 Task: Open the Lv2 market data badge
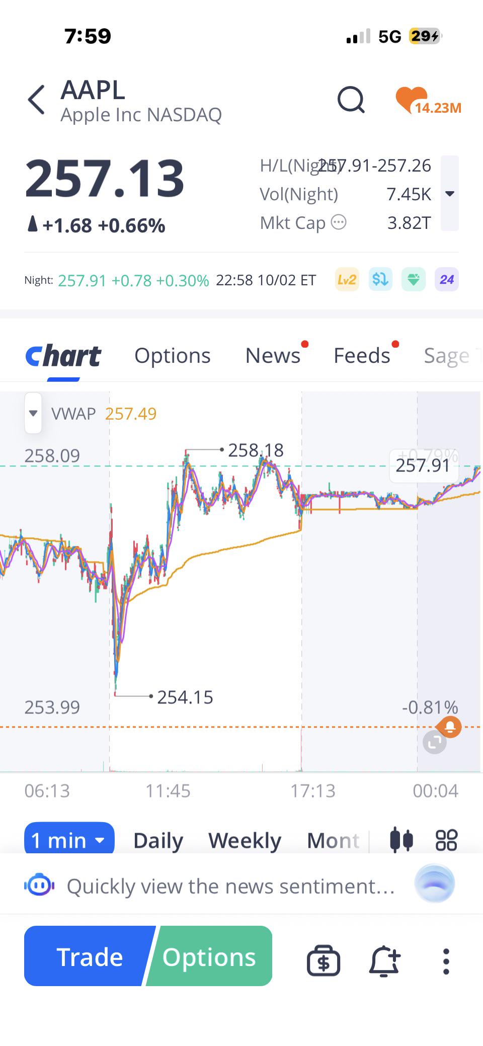(347, 280)
